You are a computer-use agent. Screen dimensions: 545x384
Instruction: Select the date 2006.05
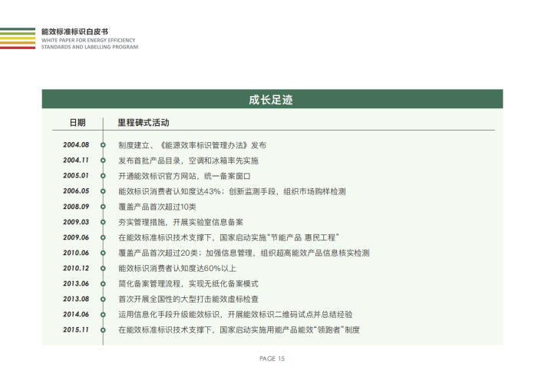[x=76, y=191]
